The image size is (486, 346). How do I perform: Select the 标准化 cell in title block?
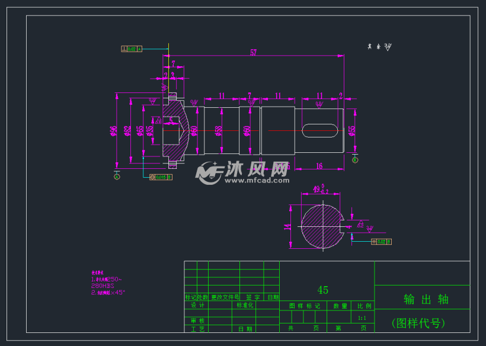tap(245, 306)
